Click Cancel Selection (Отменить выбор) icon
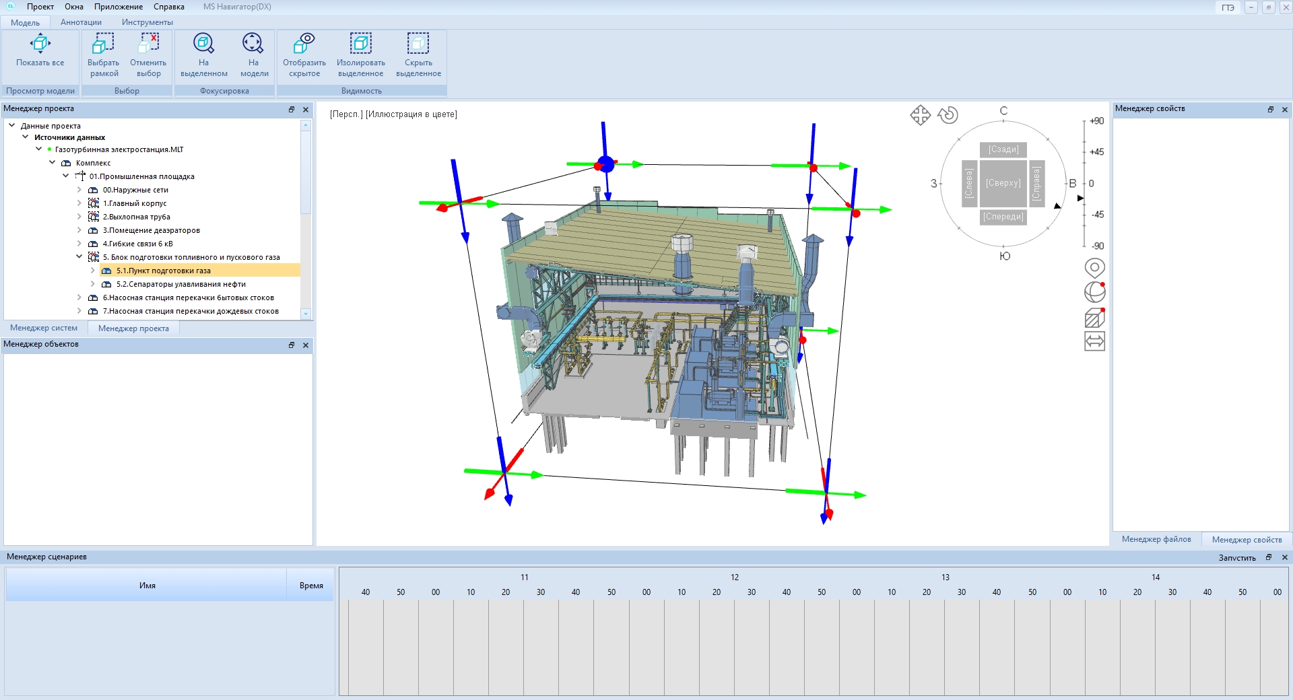Viewport: 1293px width, 700px height. [x=148, y=44]
